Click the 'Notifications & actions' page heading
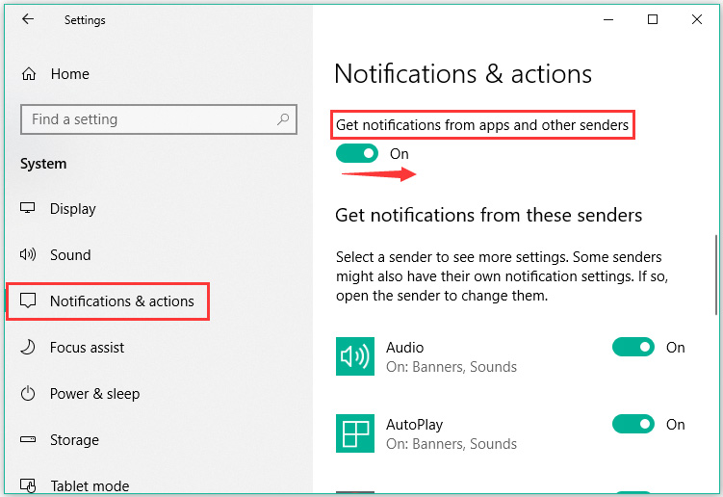This screenshot has width=723, height=497. click(463, 74)
